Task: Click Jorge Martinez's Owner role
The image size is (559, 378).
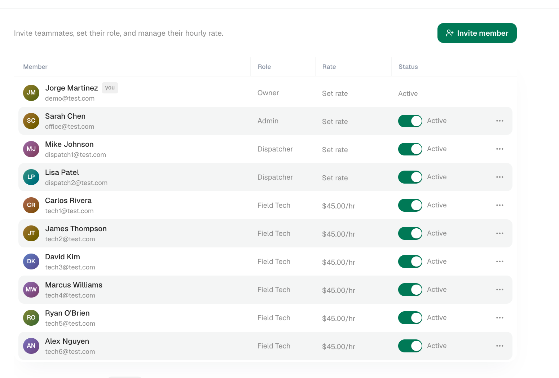Action: [x=268, y=93]
